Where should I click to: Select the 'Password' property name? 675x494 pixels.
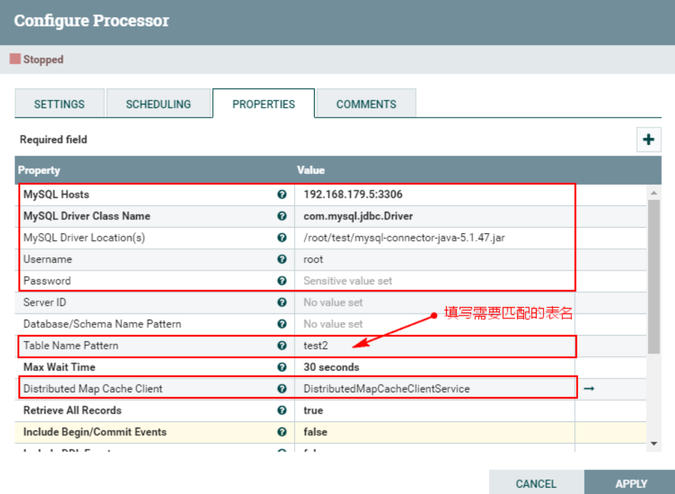47,281
